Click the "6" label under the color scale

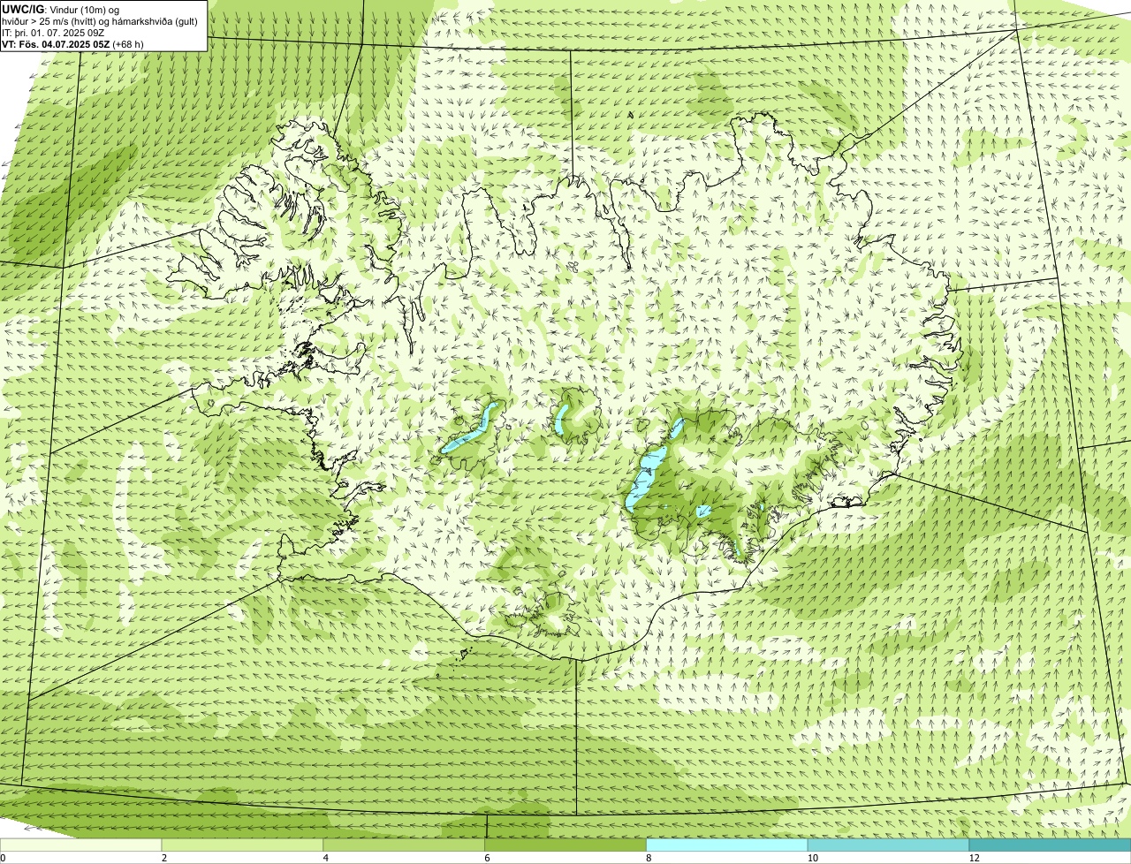pyautogui.click(x=487, y=858)
